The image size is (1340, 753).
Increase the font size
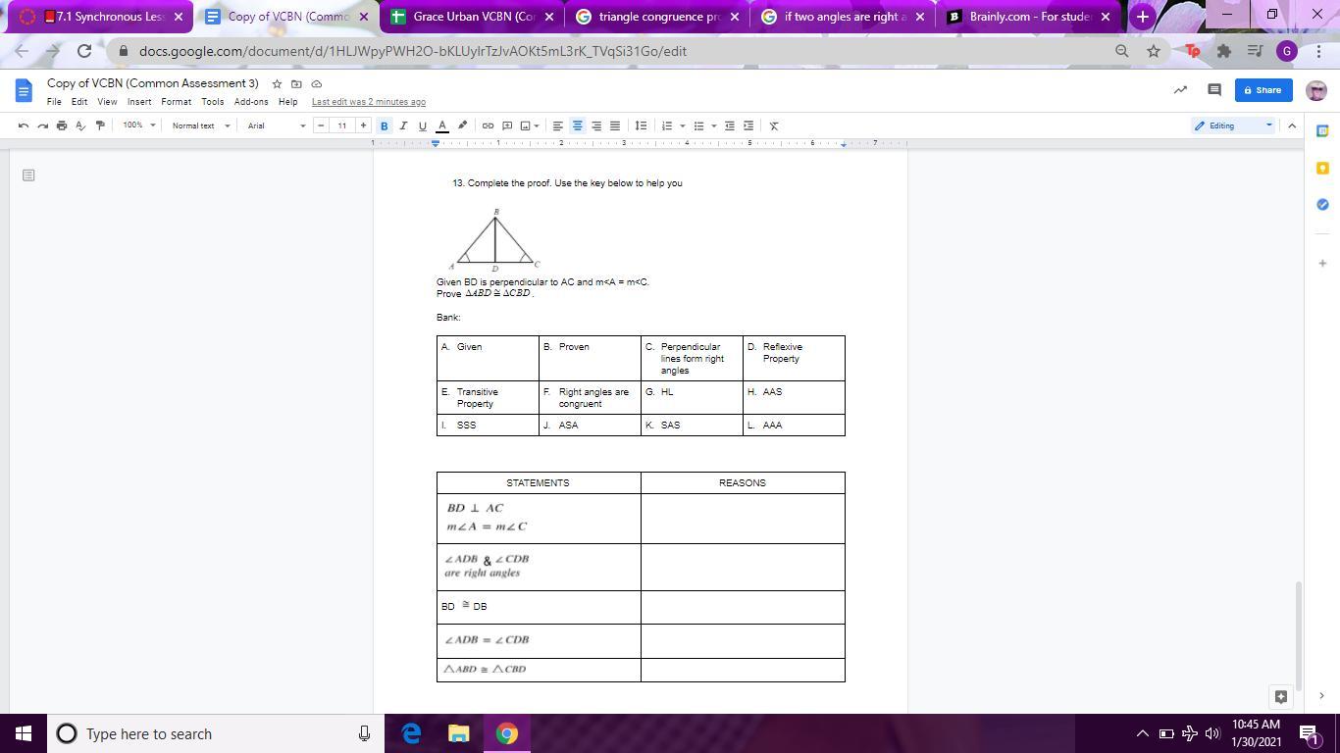coord(363,125)
